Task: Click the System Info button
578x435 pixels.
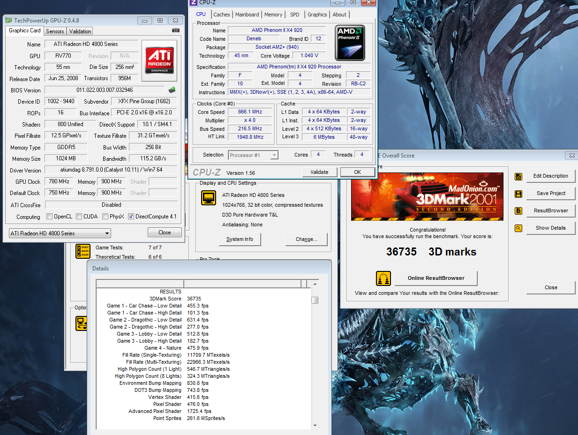Action: point(240,239)
